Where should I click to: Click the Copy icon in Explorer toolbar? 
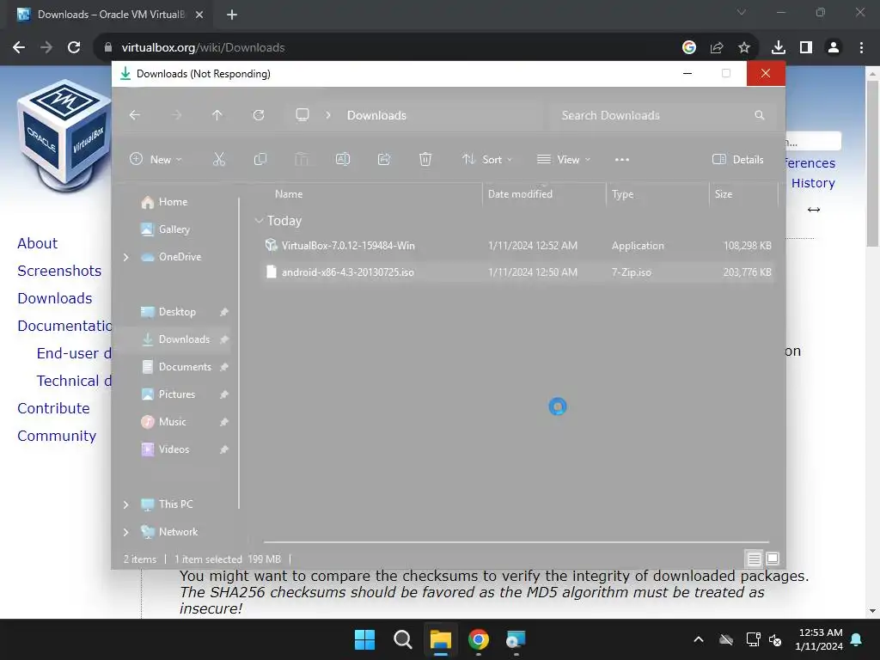coord(260,159)
